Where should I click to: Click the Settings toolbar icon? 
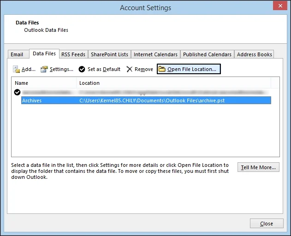point(44,69)
